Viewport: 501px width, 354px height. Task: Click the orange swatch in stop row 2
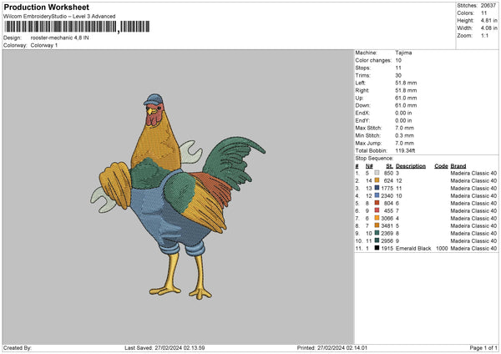[x=377, y=180]
